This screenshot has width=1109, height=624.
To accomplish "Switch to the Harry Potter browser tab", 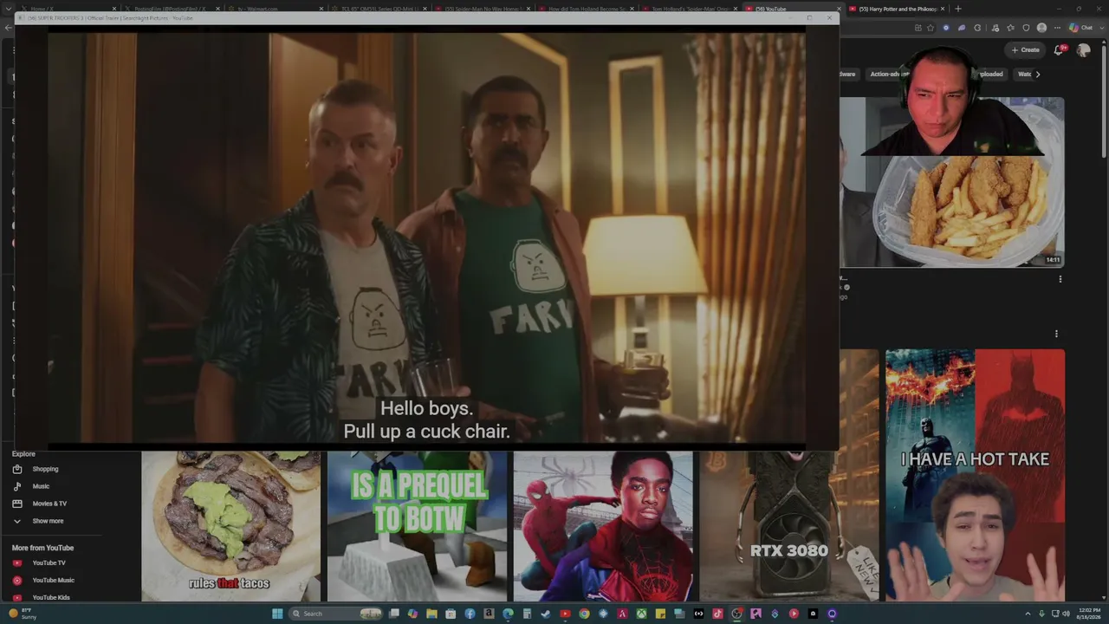I will (897, 9).
